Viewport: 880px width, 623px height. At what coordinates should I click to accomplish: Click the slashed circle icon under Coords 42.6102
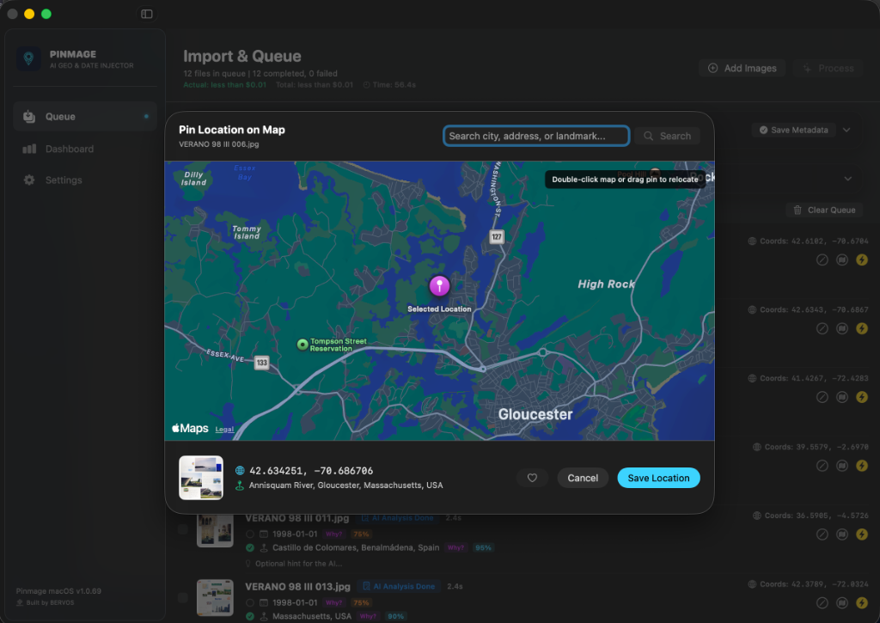(822, 260)
